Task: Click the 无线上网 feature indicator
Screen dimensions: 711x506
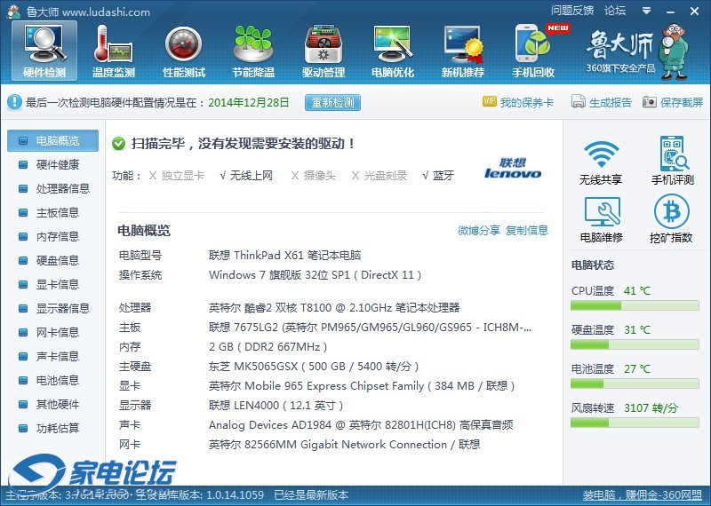Action: 246,175
